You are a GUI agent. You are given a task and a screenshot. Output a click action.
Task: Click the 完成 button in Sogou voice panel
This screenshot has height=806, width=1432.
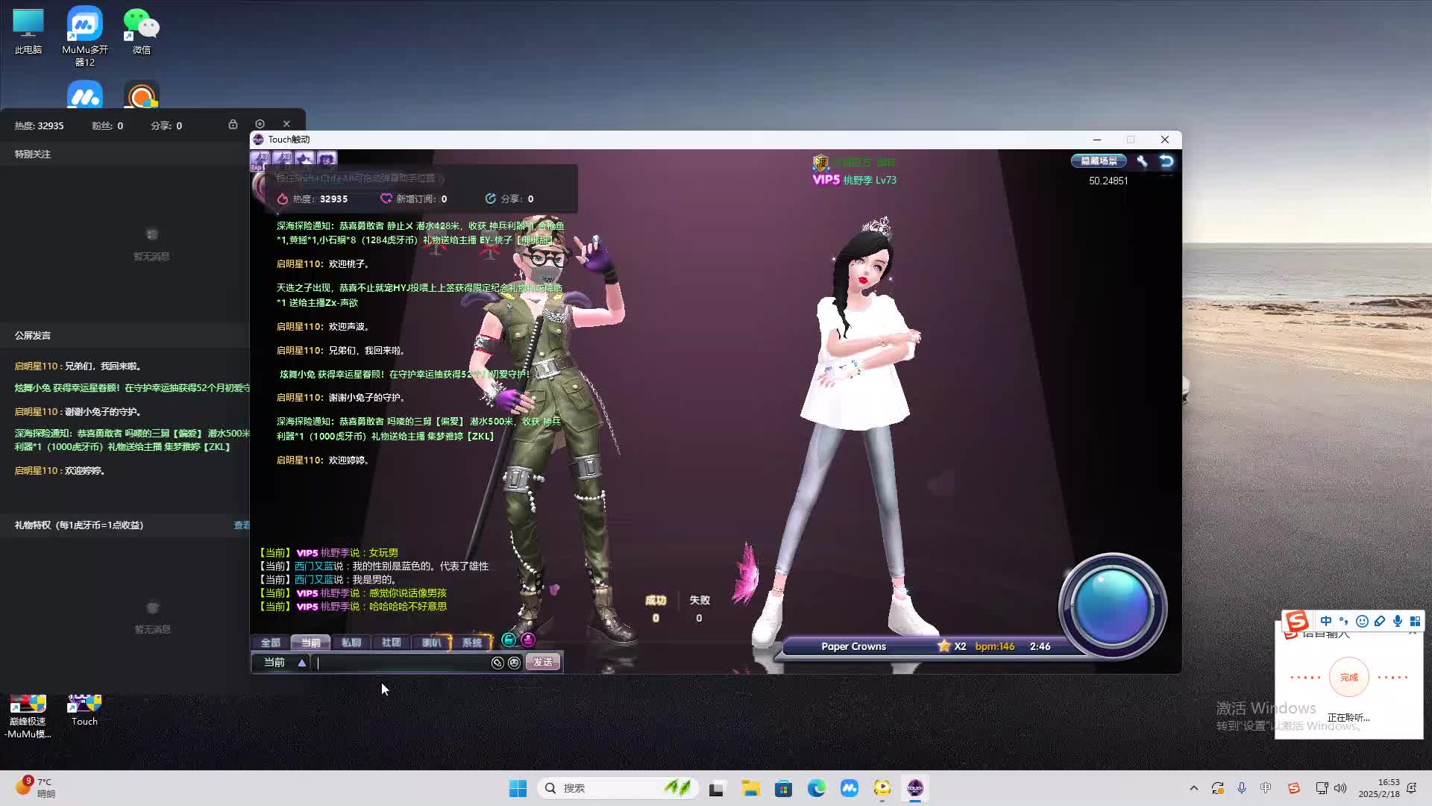[1348, 678]
